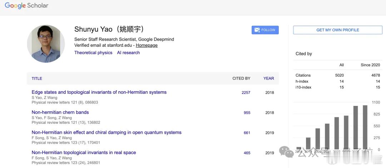
Task: Sort publications by Title column header
Action: pyautogui.click(x=37, y=78)
